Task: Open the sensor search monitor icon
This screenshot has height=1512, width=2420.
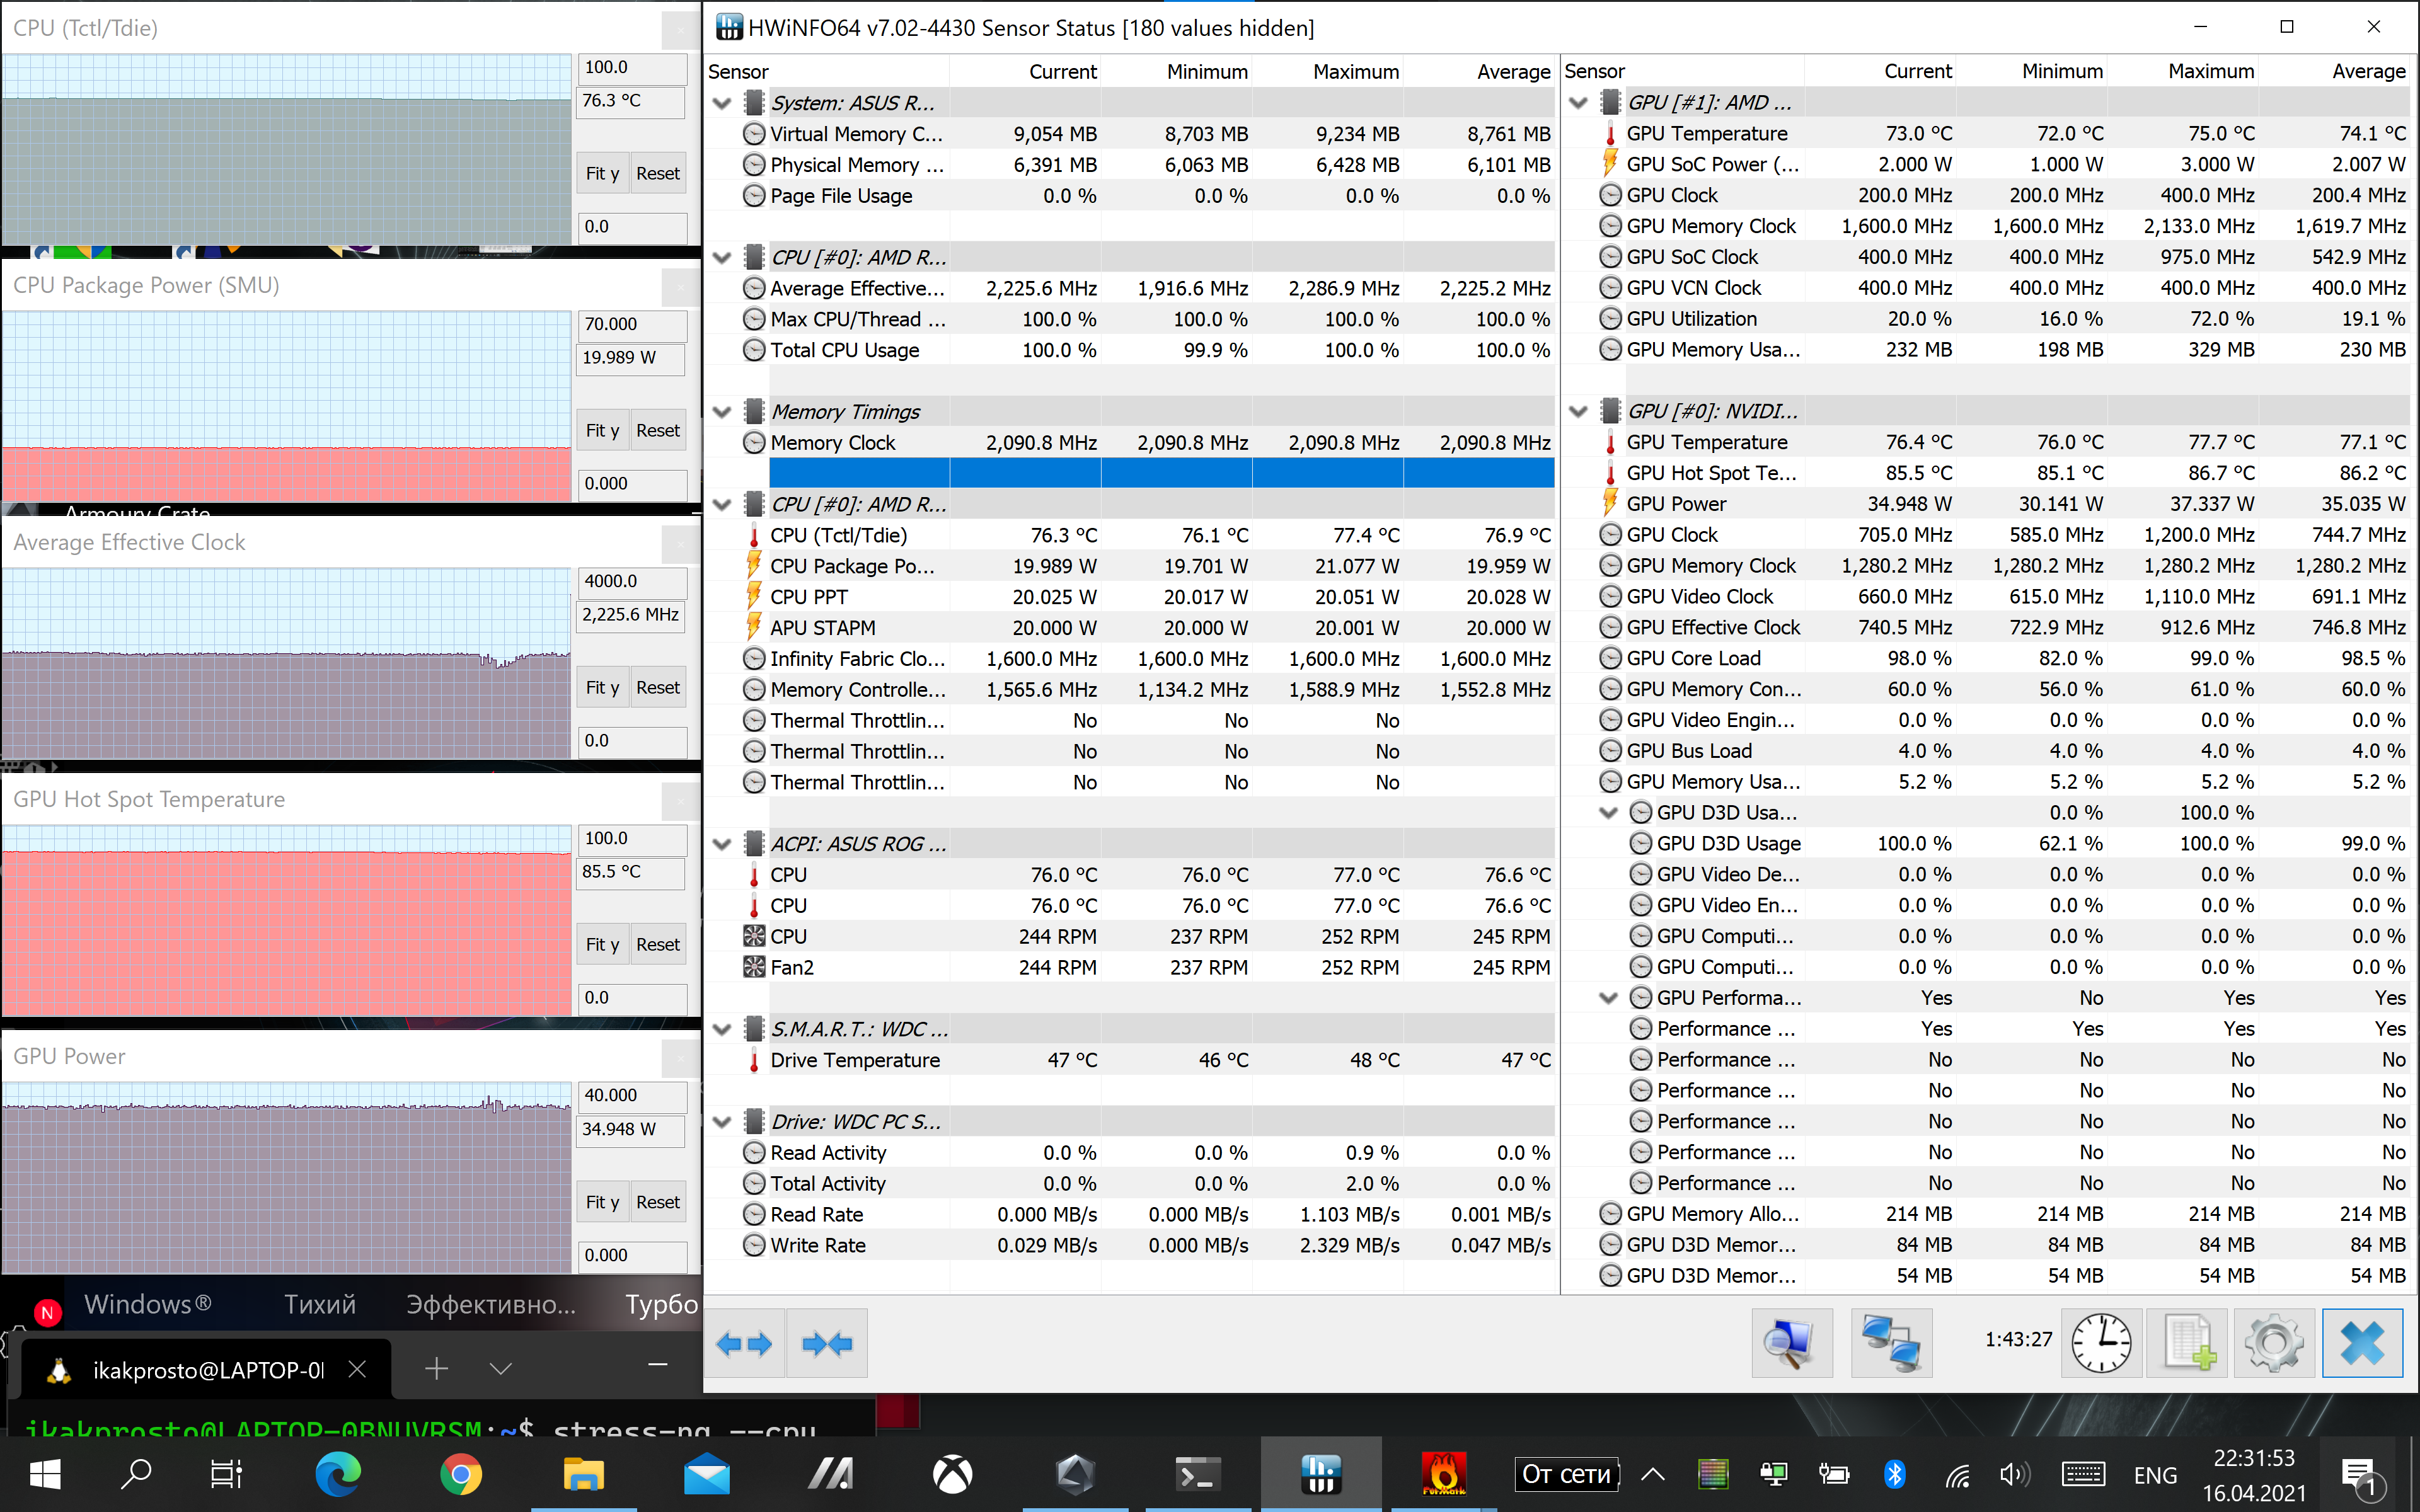Action: coord(1792,1343)
